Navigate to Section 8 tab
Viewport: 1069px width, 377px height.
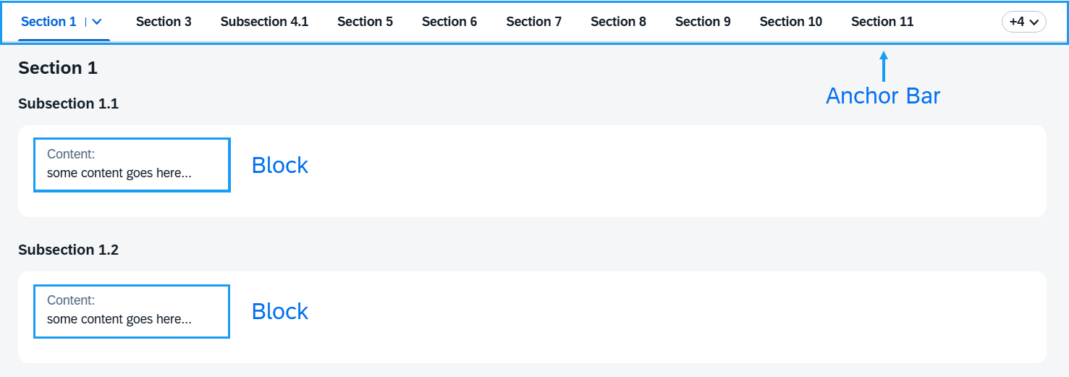(x=618, y=22)
